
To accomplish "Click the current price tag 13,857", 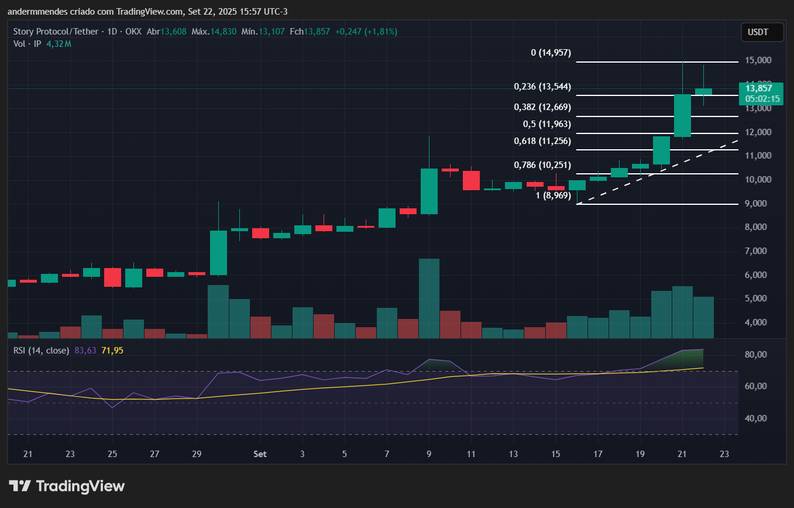I will 762,88.
